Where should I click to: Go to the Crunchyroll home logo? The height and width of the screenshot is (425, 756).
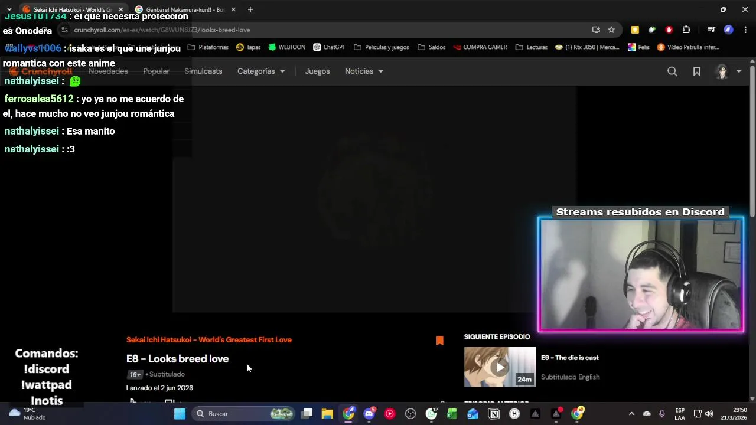click(40, 71)
